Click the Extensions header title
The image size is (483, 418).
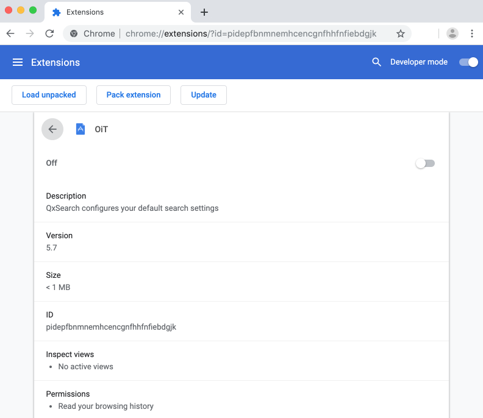(x=55, y=63)
